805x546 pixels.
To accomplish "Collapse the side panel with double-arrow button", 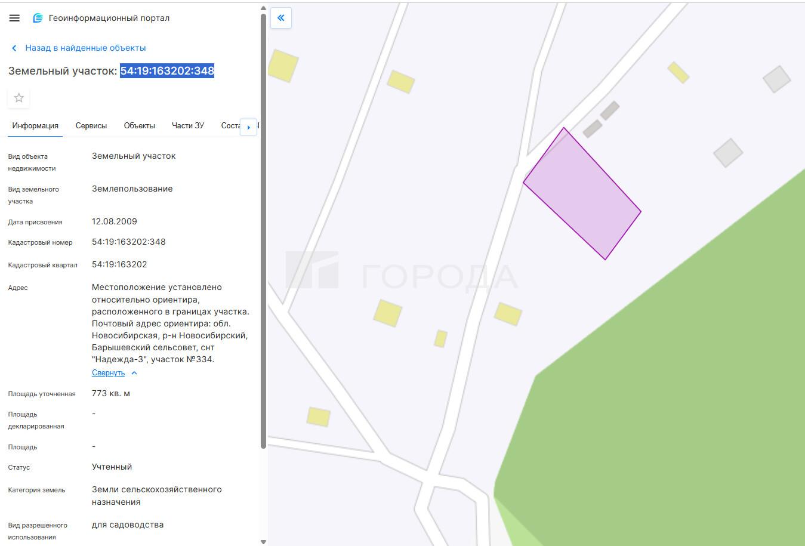I will (280, 18).
